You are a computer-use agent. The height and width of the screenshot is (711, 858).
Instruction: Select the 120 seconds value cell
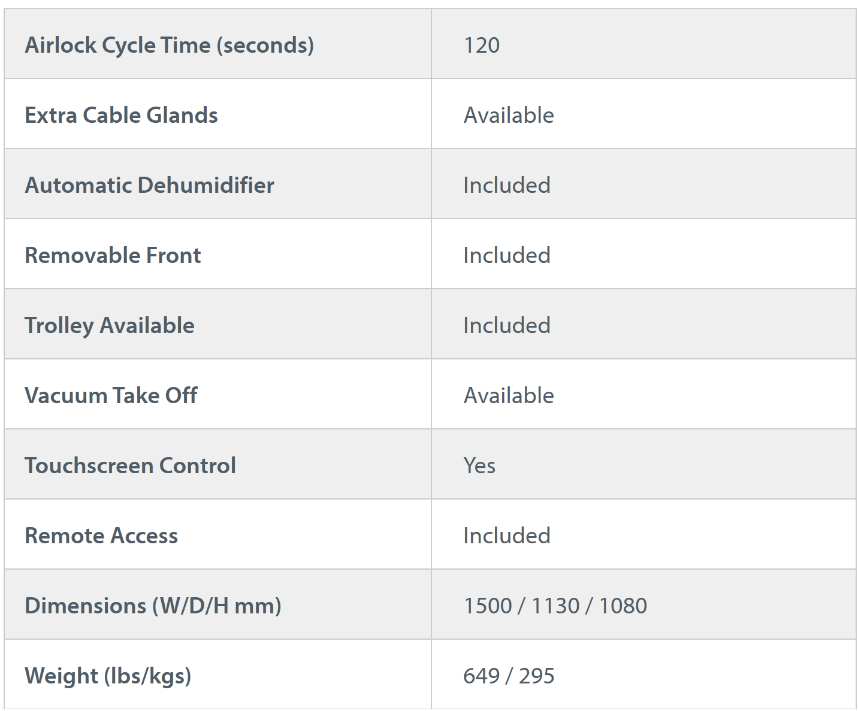coord(482,45)
